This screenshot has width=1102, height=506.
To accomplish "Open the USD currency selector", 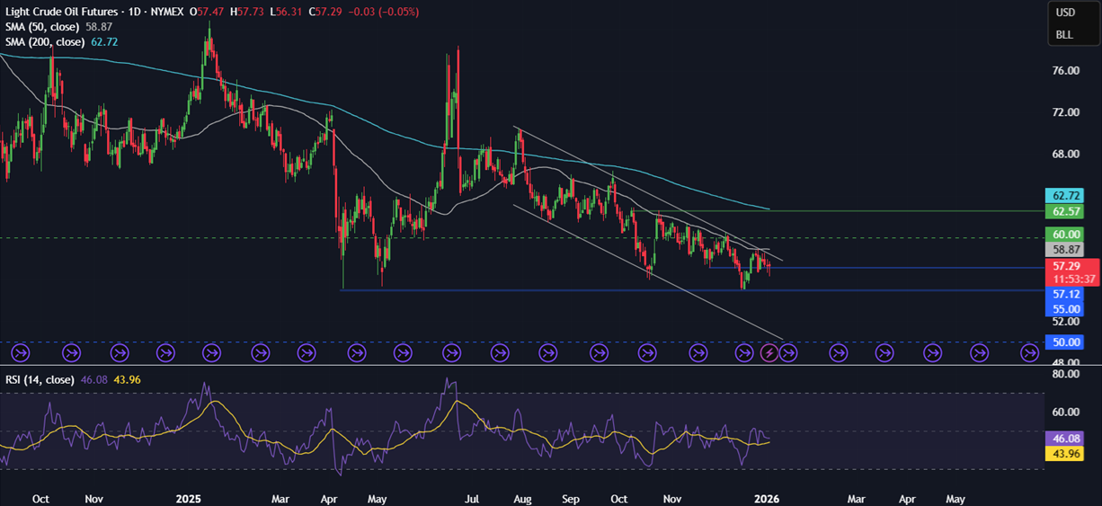I will coord(1064,13).
